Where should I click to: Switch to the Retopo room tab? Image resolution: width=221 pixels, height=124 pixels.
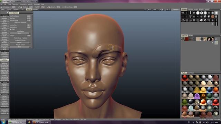click(x=16, y=9)
